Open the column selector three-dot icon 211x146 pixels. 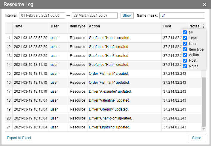tap(204, 26)
